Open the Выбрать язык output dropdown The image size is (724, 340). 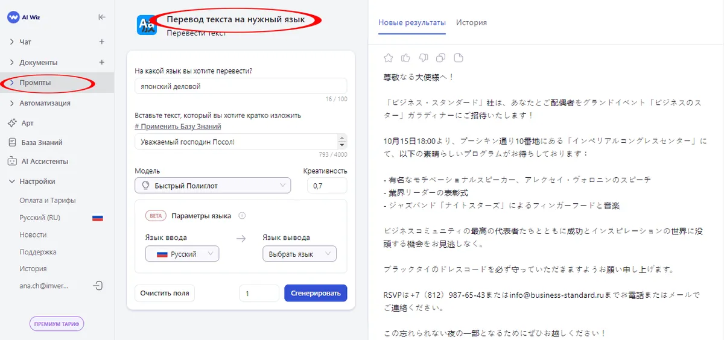pyautogui.click(x=300, y=254)
